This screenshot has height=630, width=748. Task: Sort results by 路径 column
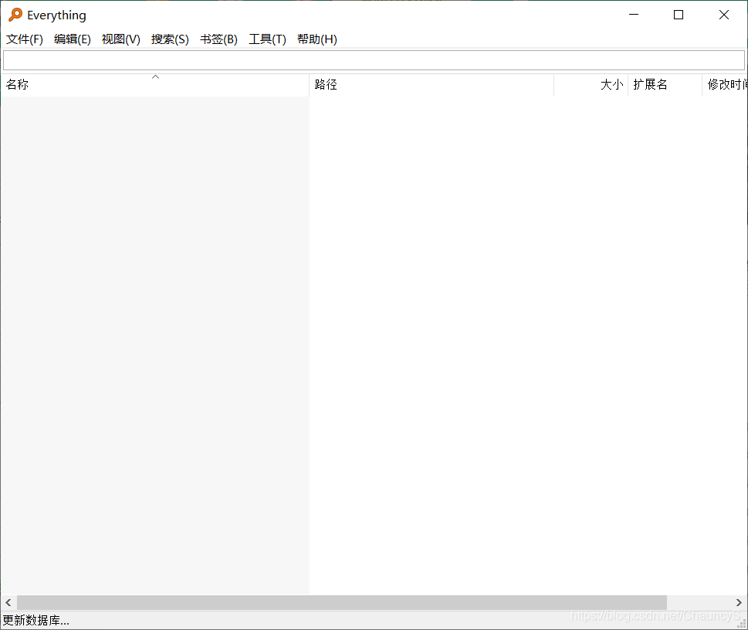[432, 85]
